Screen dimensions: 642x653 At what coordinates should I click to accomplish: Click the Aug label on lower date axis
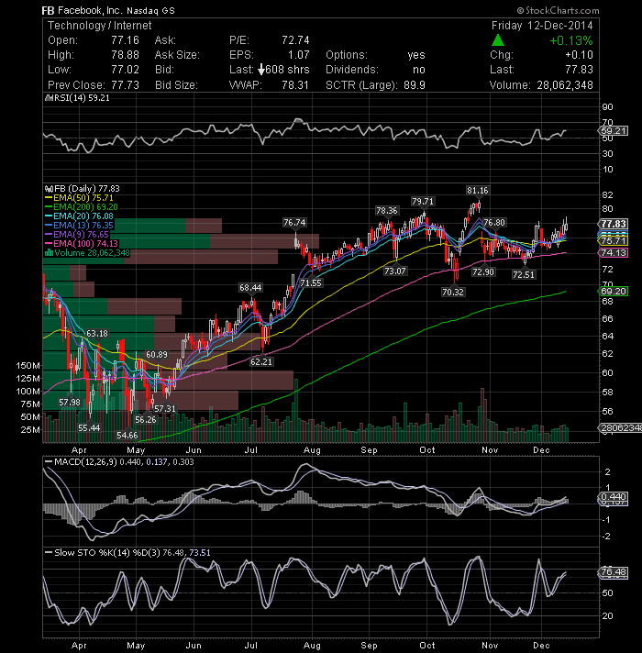pyautogui.click(x=312, y=645)
